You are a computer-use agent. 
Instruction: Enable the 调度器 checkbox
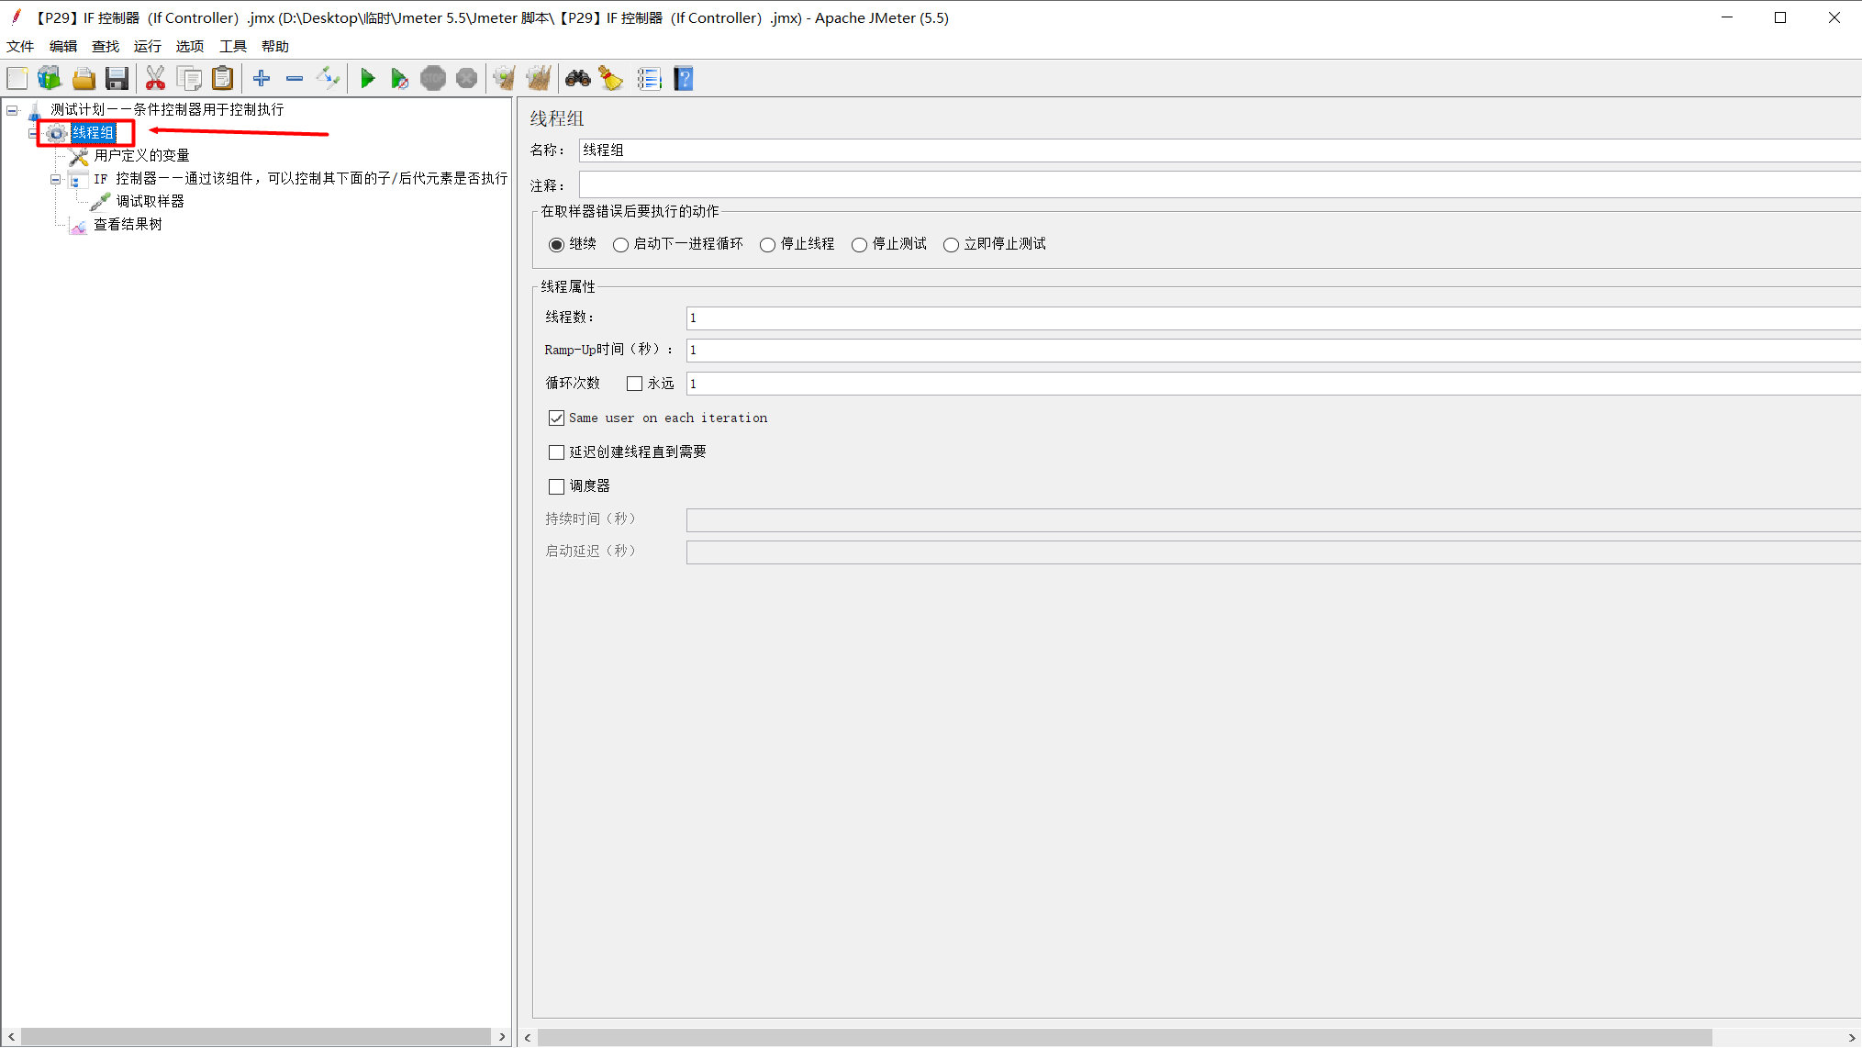pyautogui.click(x=556, y=486)
